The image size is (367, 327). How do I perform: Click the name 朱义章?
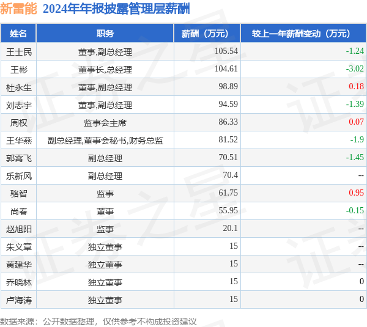[x=19, y=247]
